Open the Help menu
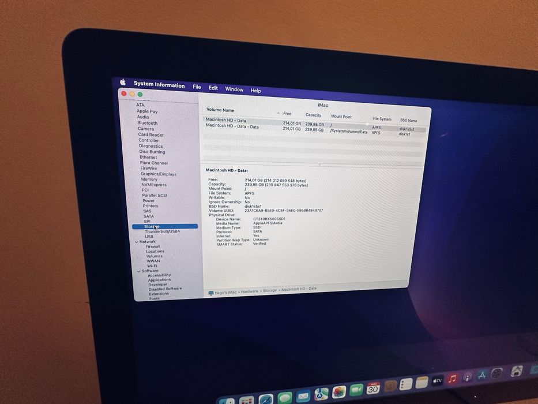Image resolution: width=538 pixels, height=404 pixels. click(x=255, y=91)
